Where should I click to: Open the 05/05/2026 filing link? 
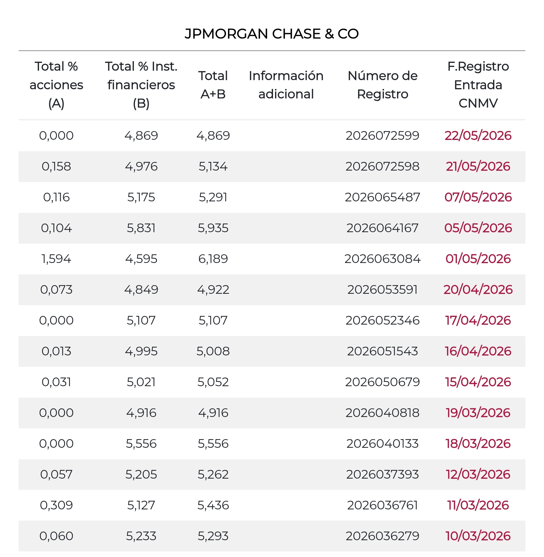(478, 228)
